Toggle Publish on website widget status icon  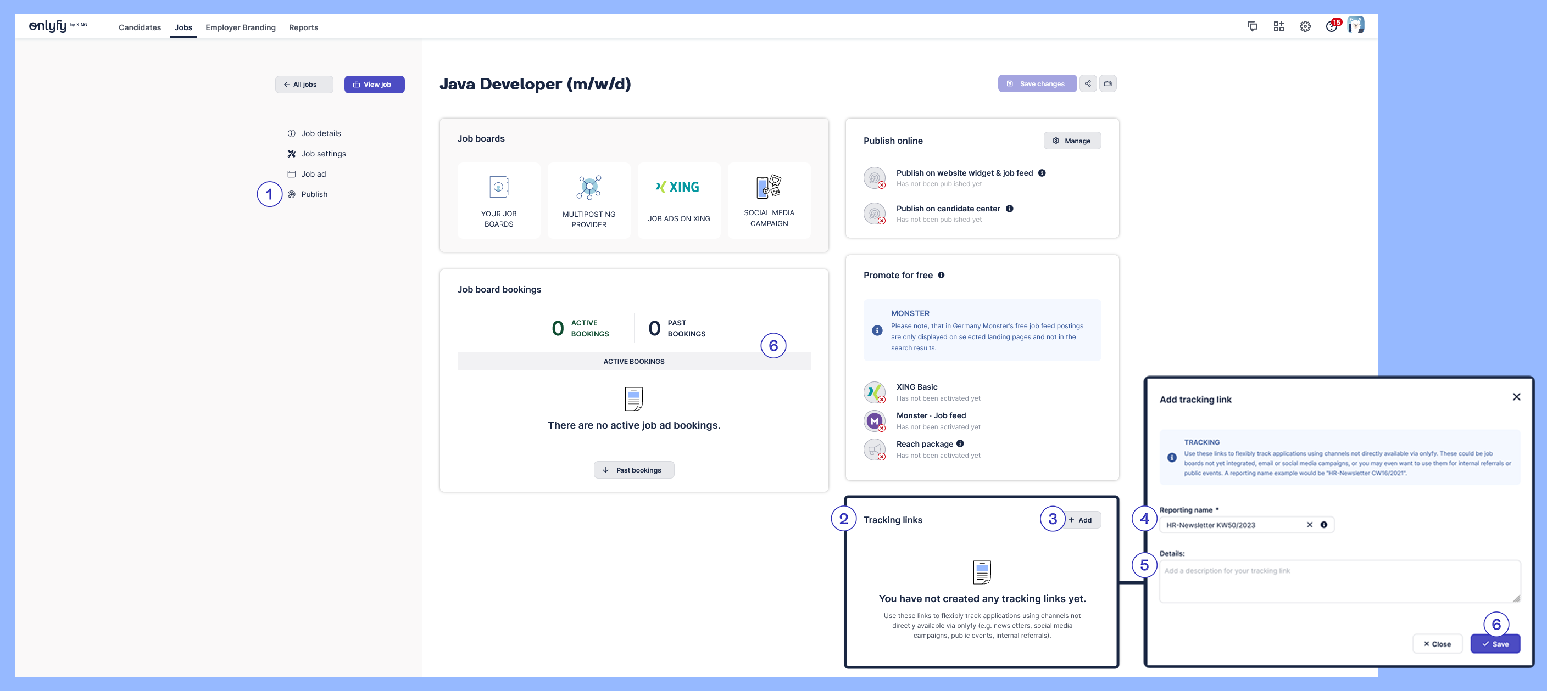tap(875, 178)
